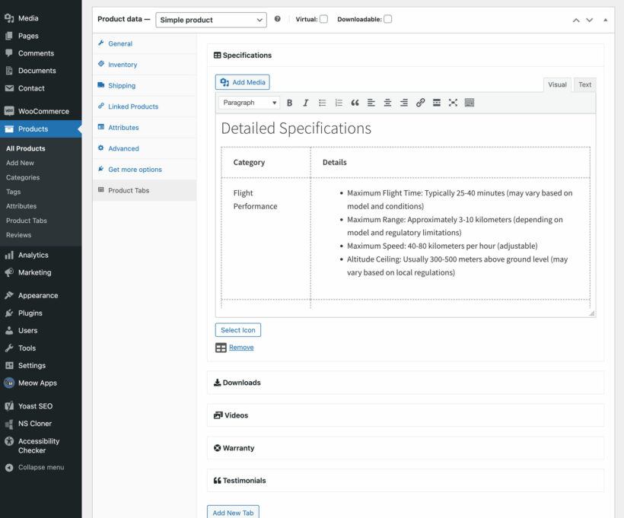Viewport: 624px width, 518px height.
Task: Check the Virtual checkbox
Action: tap(323, 19)
